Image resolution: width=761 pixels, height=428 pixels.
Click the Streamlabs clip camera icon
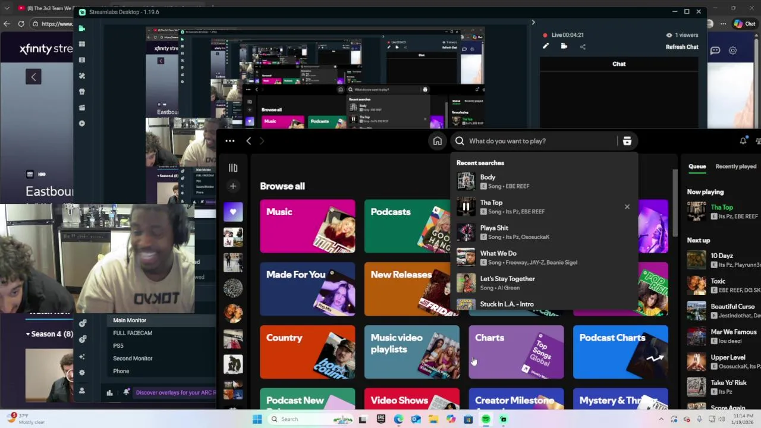pyautogui.click(x=564, y=46)
